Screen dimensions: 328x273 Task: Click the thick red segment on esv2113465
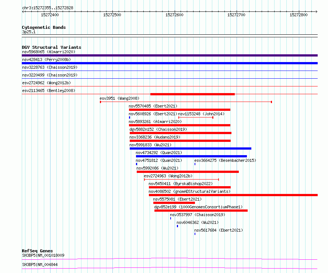tap(192, 94)
